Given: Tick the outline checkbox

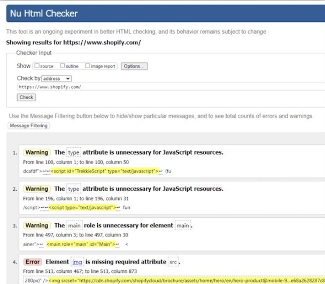Looking at the screenshot, I should pos(63,66).
